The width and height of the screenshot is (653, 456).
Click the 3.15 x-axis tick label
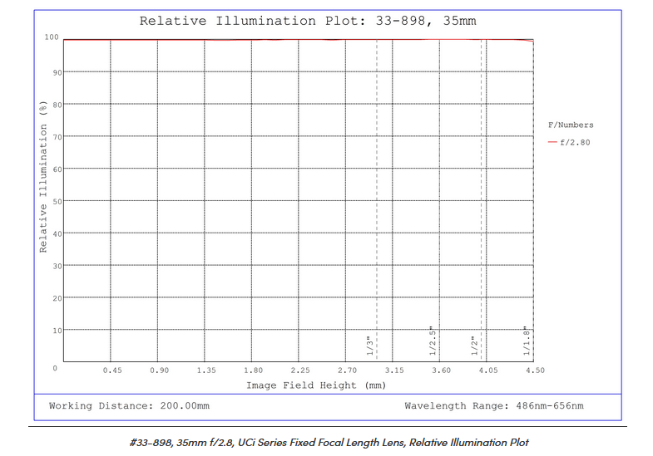coord(393,370)
